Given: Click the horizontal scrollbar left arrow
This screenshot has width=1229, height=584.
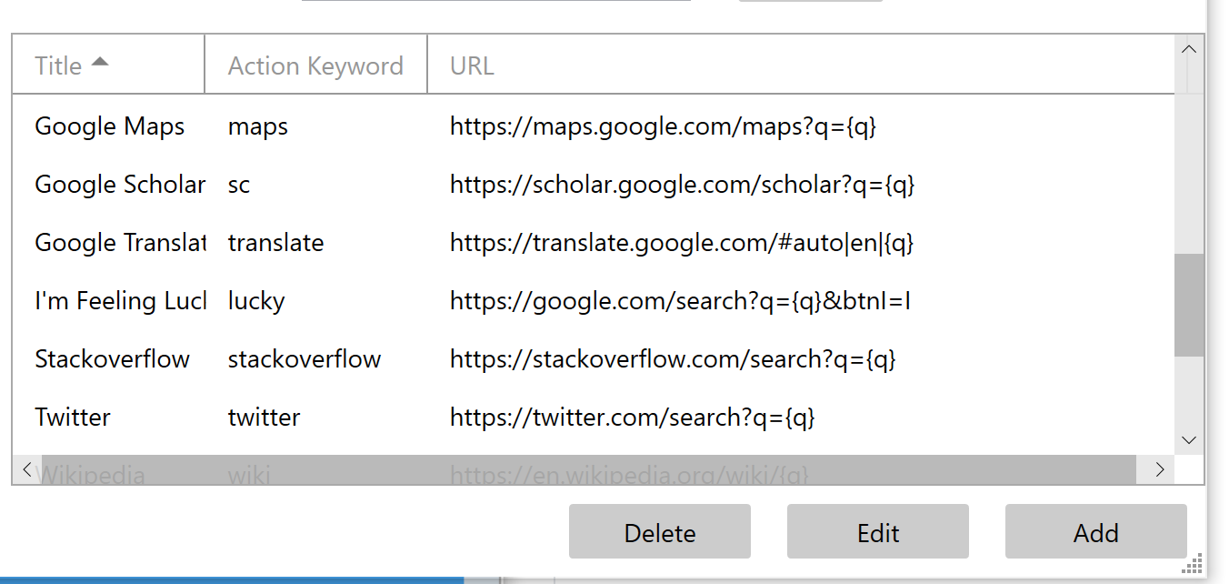Looking at the screenshot, I should click(x=27, y=469).
